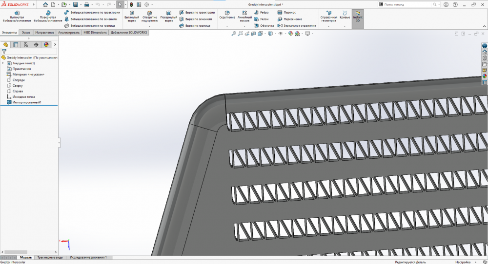Toggle the Instant 3D button
The width and height of the screenshot is (488, 264).
pos(358,17)
